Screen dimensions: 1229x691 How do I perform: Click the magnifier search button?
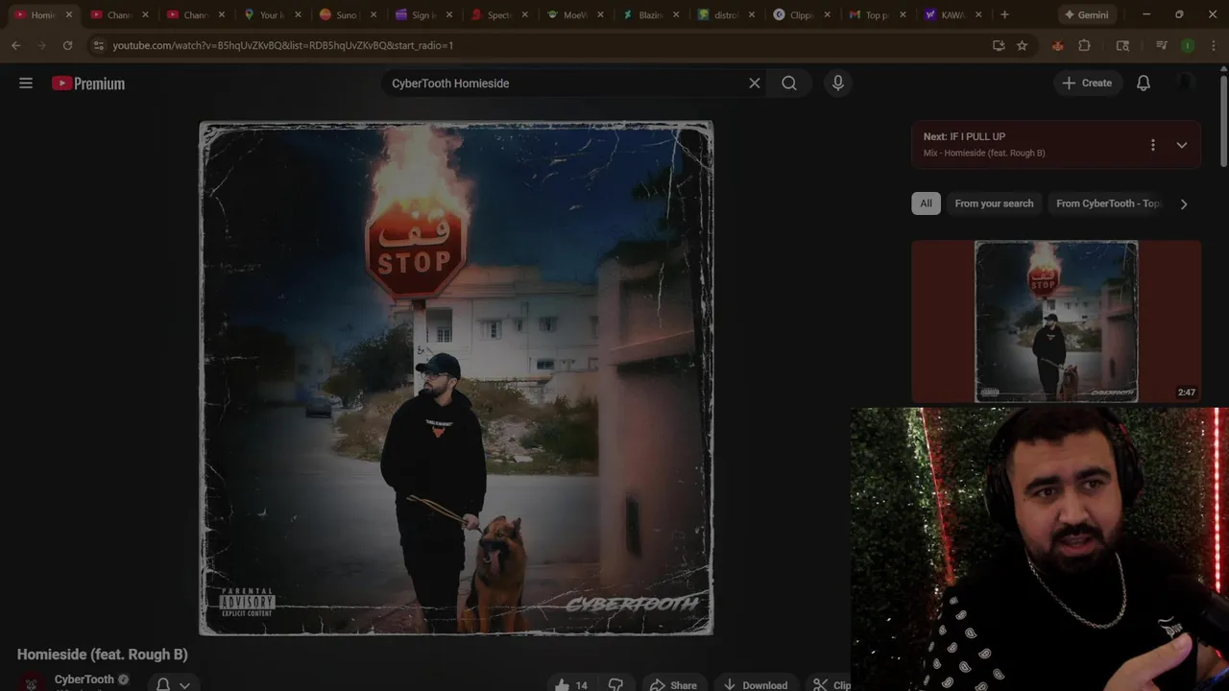click(789, 83)
